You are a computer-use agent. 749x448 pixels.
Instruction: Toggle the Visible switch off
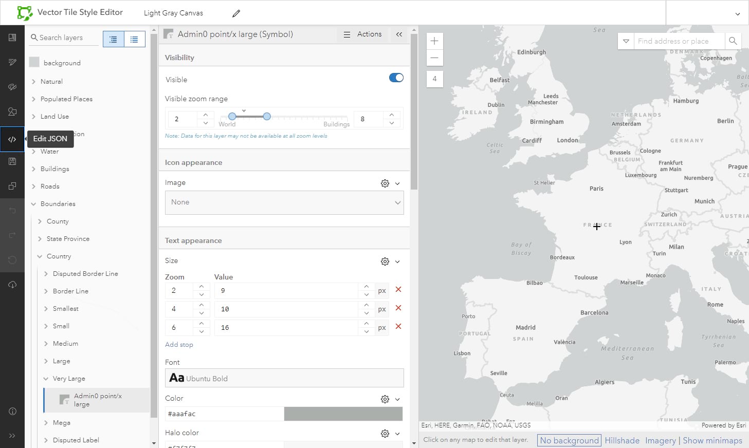[x=396, y=78]
